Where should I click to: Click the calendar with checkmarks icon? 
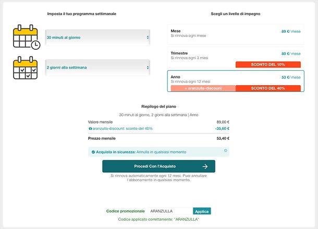coord(26,68)
